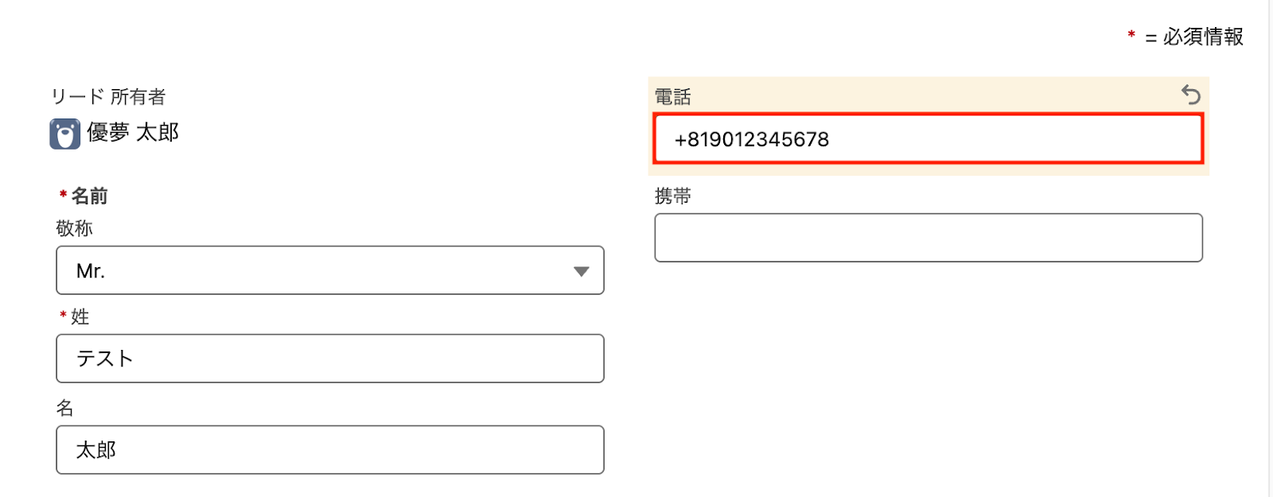Select the 名 field containing 太郎
This screenshot has width=1273, height=497.
330,450
